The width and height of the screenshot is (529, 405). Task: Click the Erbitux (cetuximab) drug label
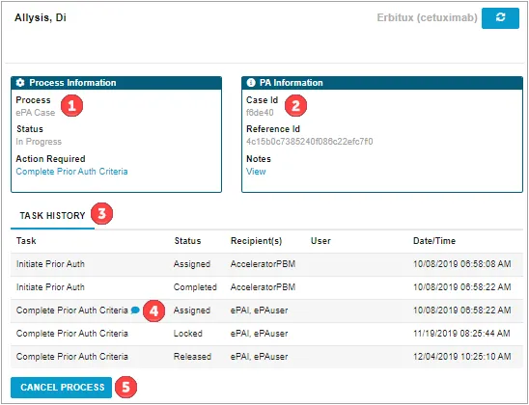[x=427, y=17]
